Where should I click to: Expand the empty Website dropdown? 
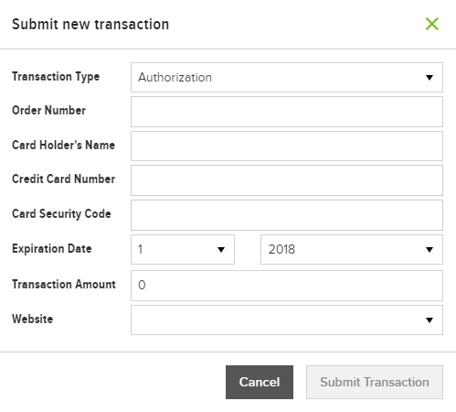coord(287,320)
